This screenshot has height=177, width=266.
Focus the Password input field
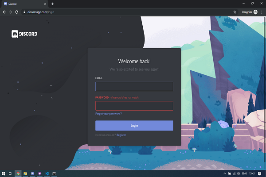(134, 106)
